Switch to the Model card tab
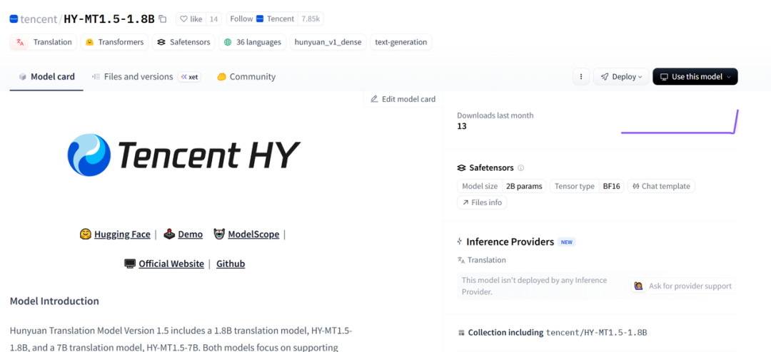771x352 pixels. (x=46, y=77)
